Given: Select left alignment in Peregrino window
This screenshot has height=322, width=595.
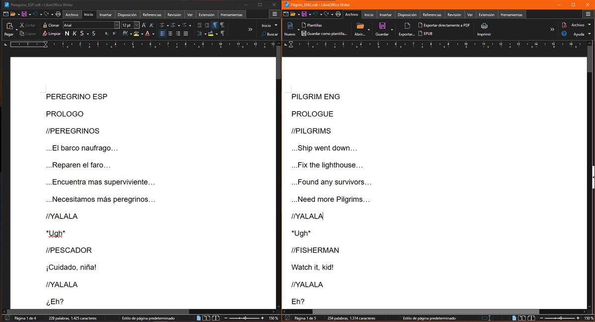Looking at the screenshot, I should click(x=162, y=34).
